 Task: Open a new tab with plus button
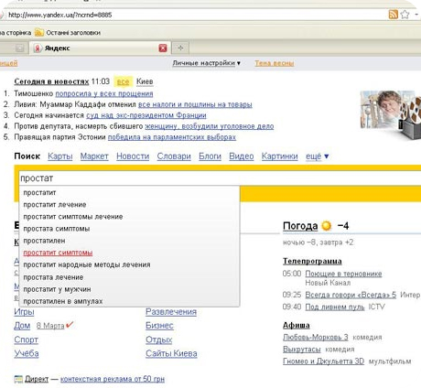coord(180,48)
